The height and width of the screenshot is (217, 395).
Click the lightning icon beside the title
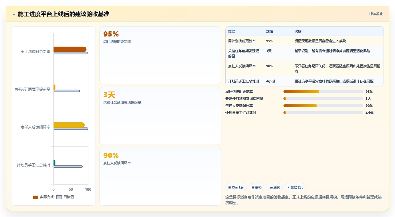(13, 14)
